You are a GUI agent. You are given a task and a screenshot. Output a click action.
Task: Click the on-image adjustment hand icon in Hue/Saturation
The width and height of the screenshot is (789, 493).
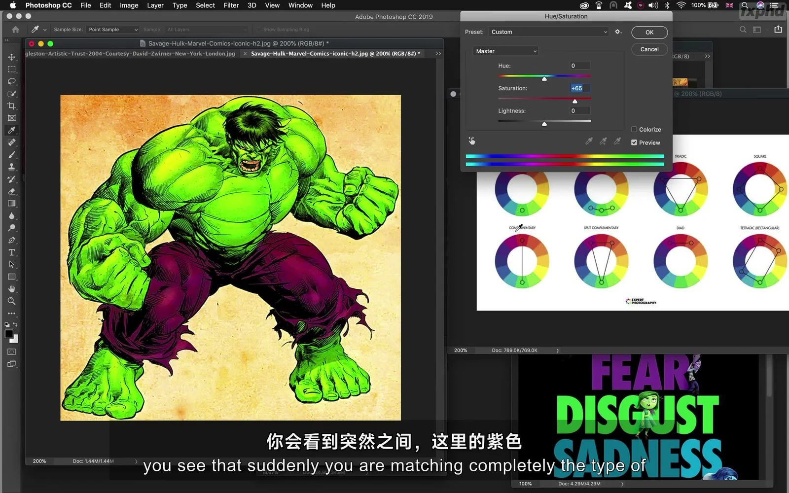pos(472,141)
